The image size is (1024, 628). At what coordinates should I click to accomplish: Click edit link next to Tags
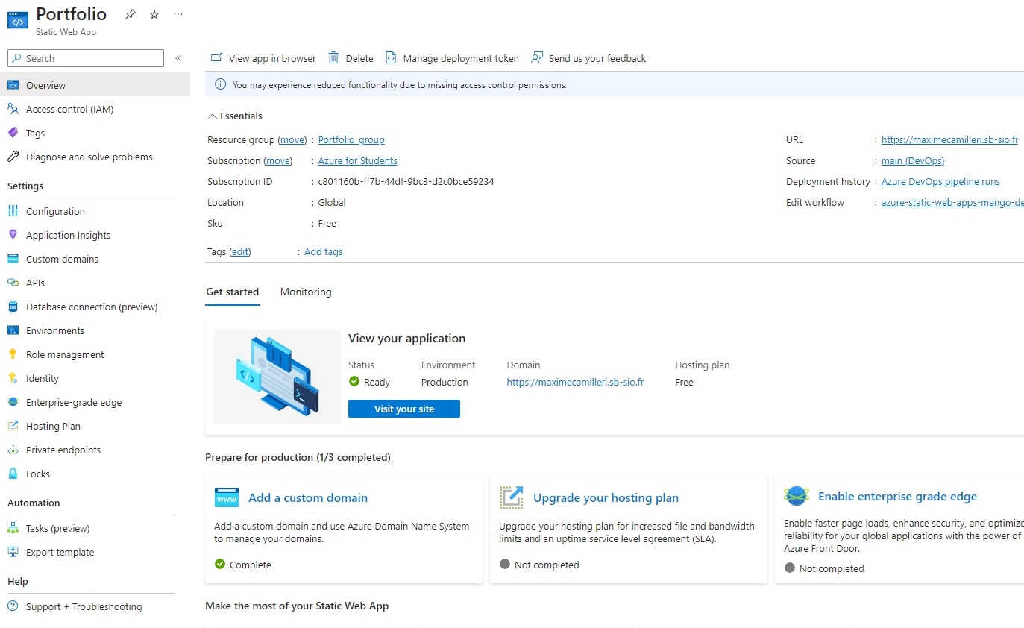(x=240, y=252)
